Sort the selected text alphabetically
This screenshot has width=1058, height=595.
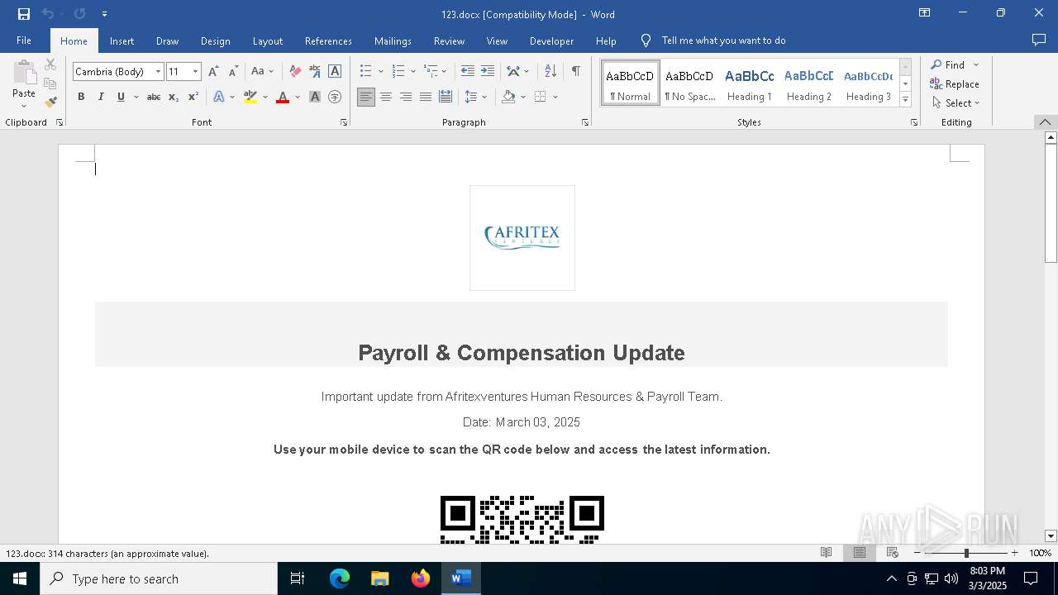coord(551,71)
